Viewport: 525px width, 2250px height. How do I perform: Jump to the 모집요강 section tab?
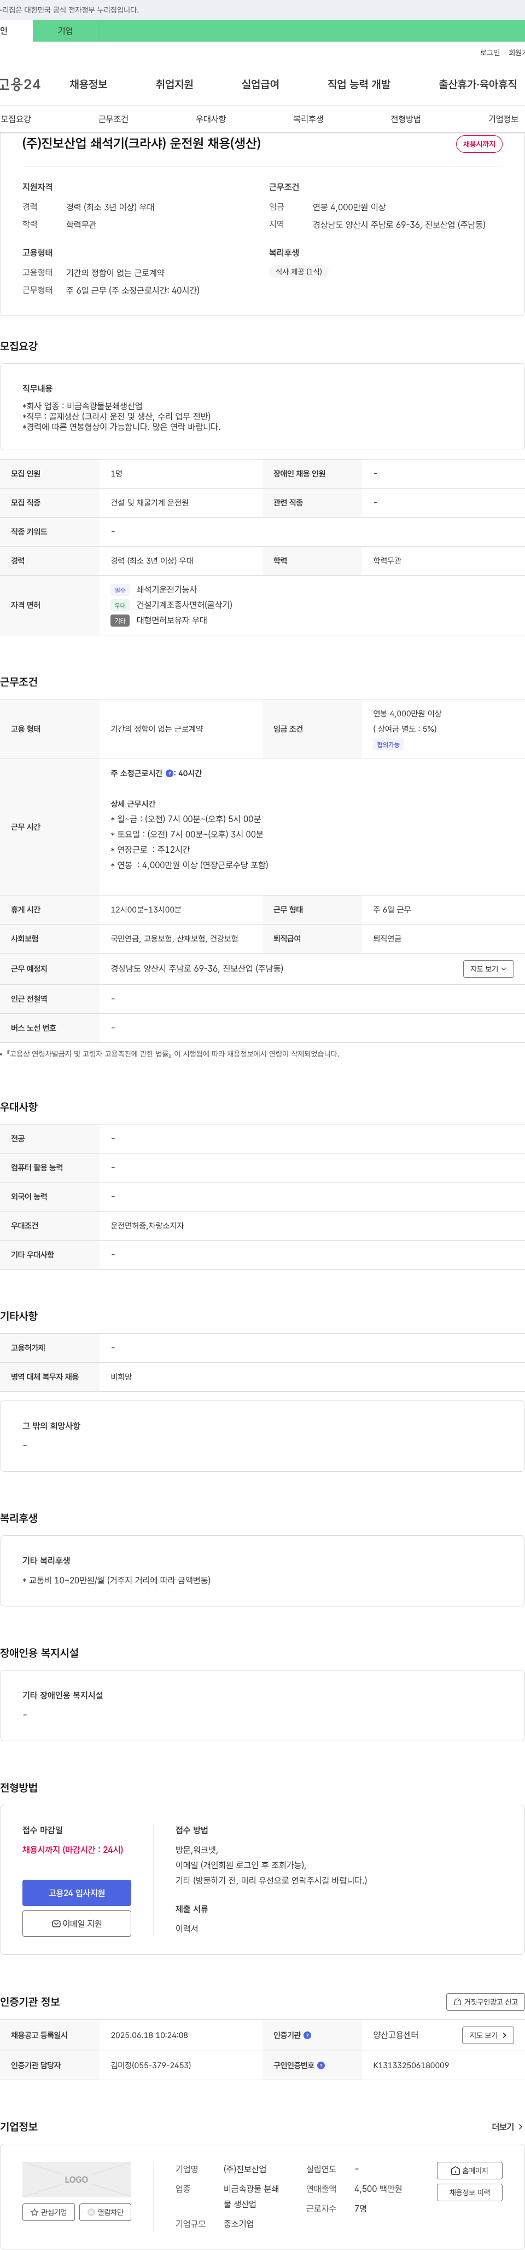click(16, 119)
